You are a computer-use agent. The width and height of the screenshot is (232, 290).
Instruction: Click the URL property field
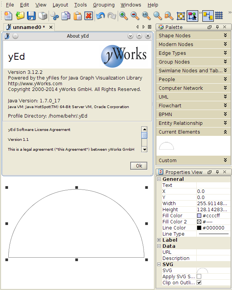[x=213, y=252]
